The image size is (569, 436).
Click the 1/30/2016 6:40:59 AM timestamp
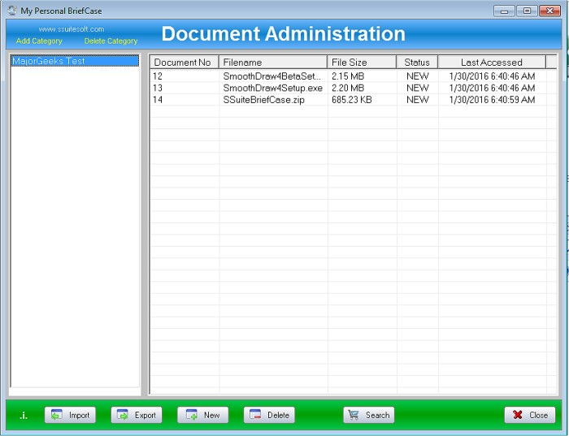coord(492,100)
